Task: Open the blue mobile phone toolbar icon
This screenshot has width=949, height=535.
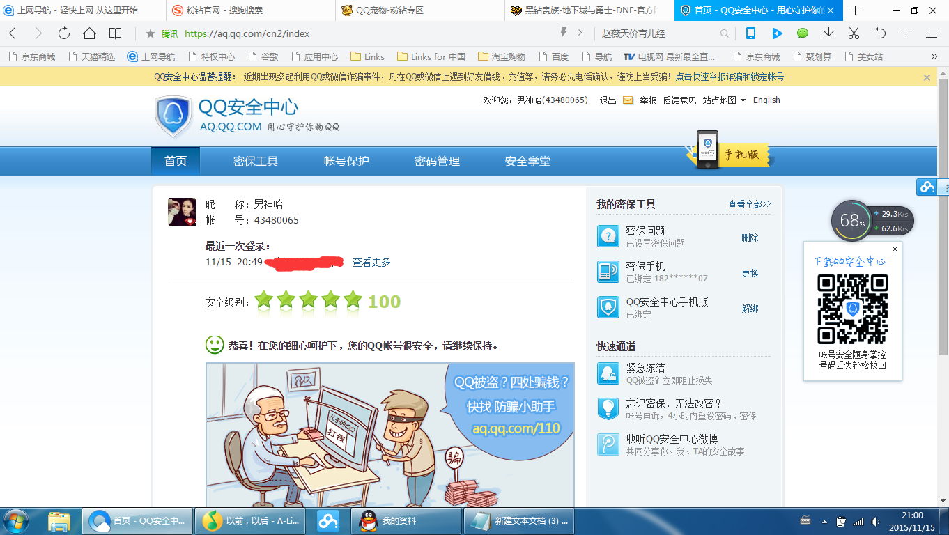Action: [x=750, y=33]
